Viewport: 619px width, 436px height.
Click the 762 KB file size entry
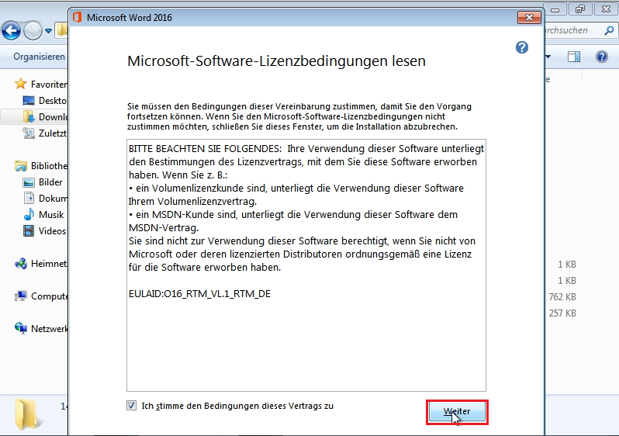562,296
